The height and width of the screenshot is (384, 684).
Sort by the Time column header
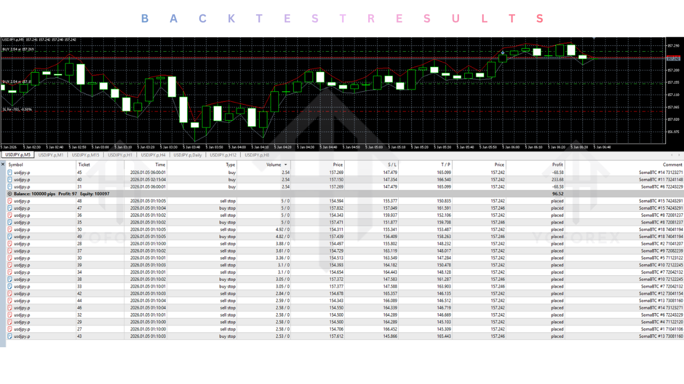pyautogui.click(x=160, y=165)
